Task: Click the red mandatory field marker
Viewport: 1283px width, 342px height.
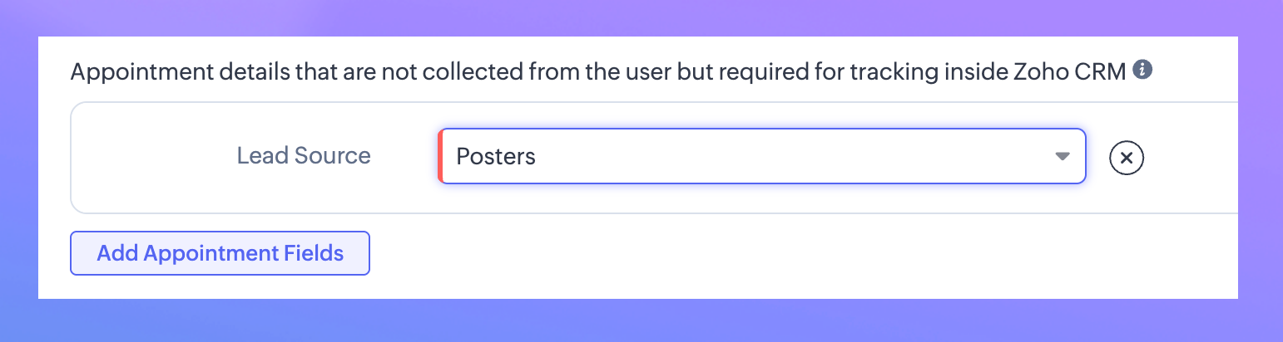Action: pyautogui.click(x=439, y=156)
